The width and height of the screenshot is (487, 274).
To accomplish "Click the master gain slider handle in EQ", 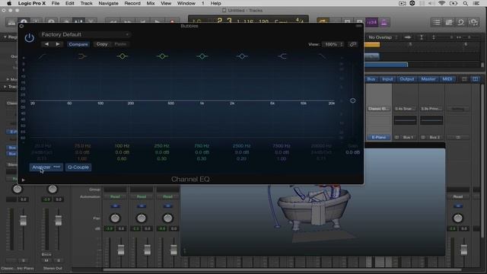I will pyautogui.click(x=353, y=100).
